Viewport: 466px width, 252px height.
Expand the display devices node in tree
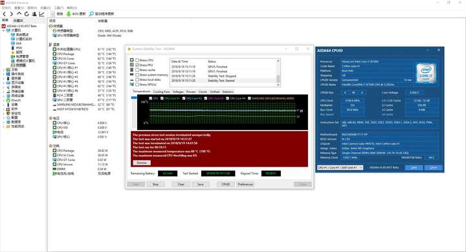click(4, 83)
